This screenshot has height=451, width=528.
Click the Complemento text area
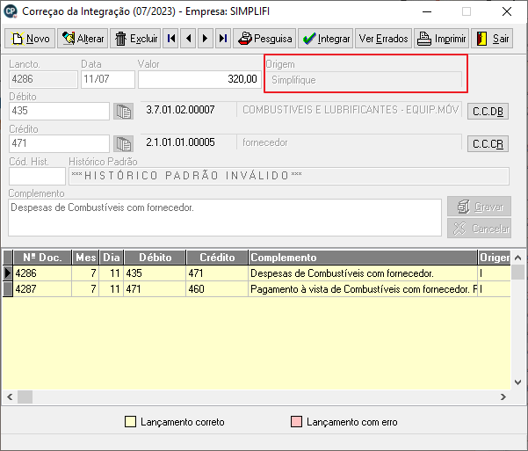[225, 217]
